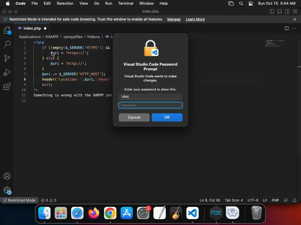Launch Safari from the Dock
The width and height of the screenshot is (301, 225).
click(x=77, y=213)
